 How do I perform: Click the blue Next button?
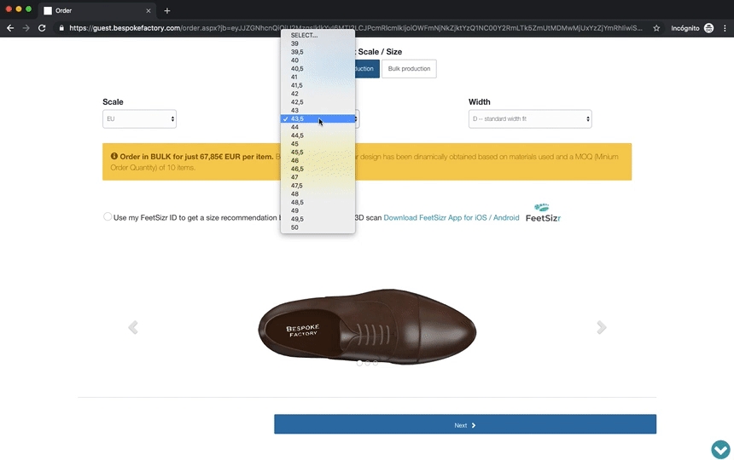click(464, 425)
